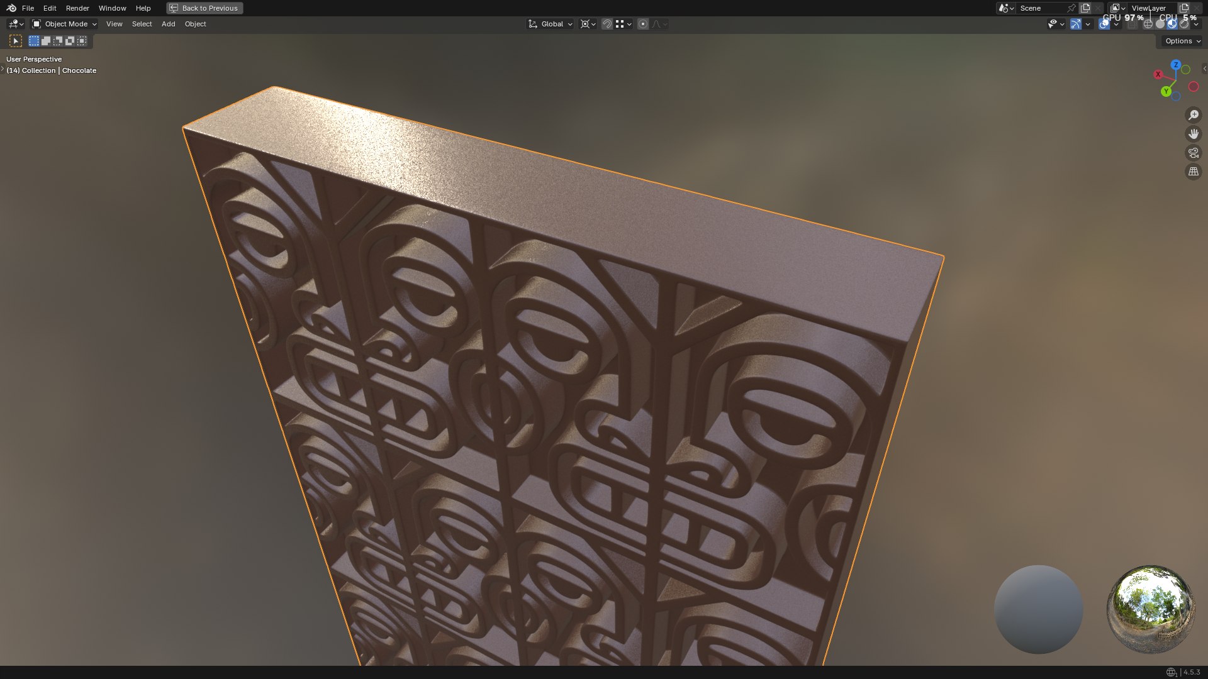Click the zoom view magnifier icon
Screen dimensions: 1208x679
point(1193,115)
